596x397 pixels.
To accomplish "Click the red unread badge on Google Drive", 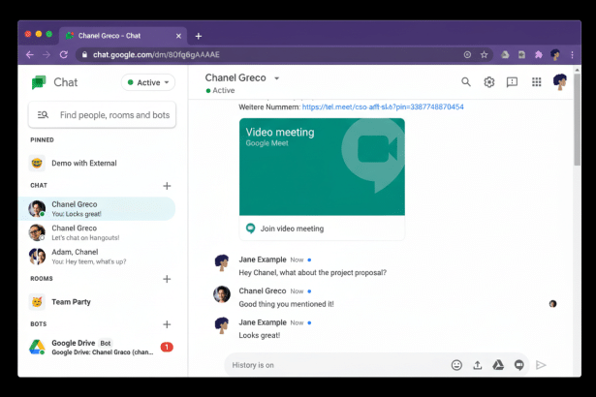I will (167, 347).
